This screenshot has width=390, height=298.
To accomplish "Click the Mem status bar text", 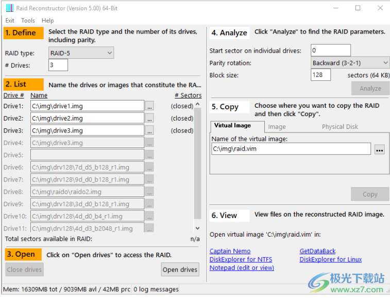I will click(x=66, y=289).
